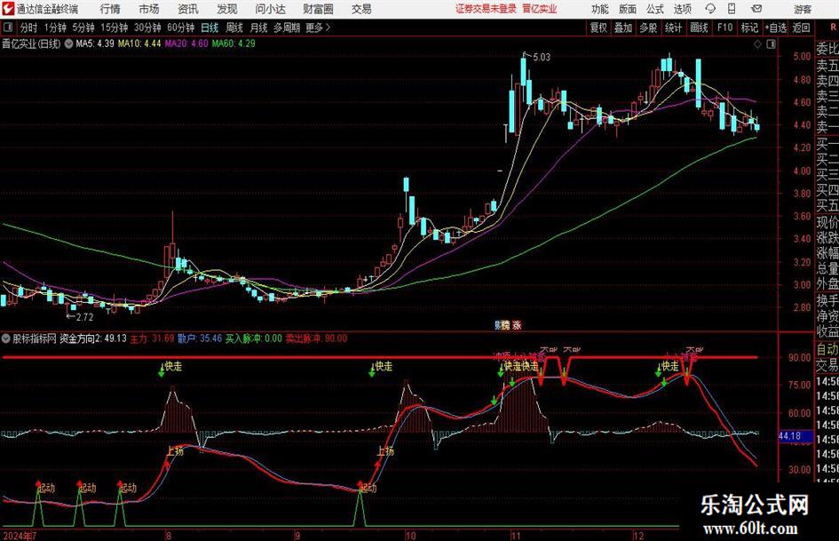Image resolution: width=839 pixels, height=541 pixels.
Task: Toggle the side panel icon at chart top right
Action: (771, 44)
